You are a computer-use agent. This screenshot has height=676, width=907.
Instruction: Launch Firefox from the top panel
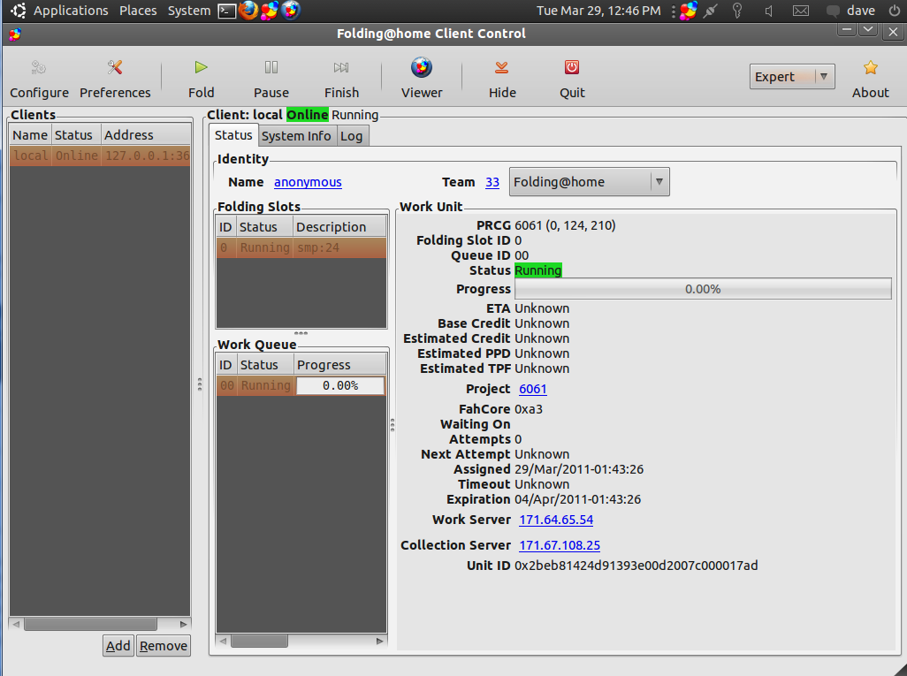coord(248,11)
